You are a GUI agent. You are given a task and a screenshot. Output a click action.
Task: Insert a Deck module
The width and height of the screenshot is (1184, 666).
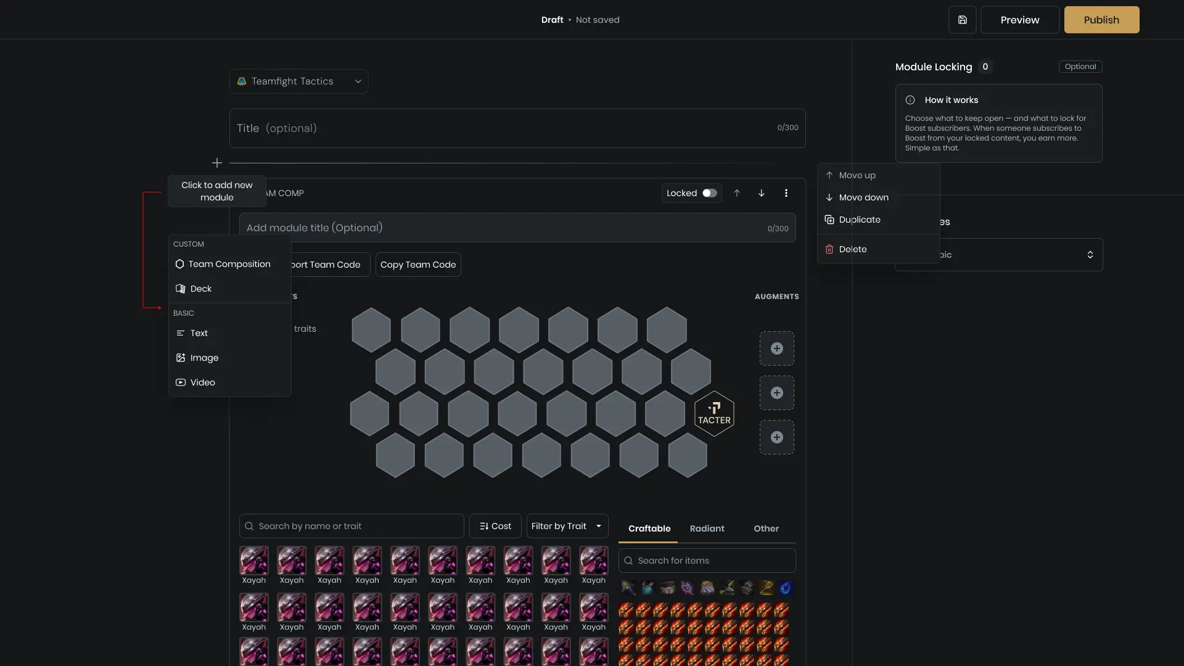[201, 288]
